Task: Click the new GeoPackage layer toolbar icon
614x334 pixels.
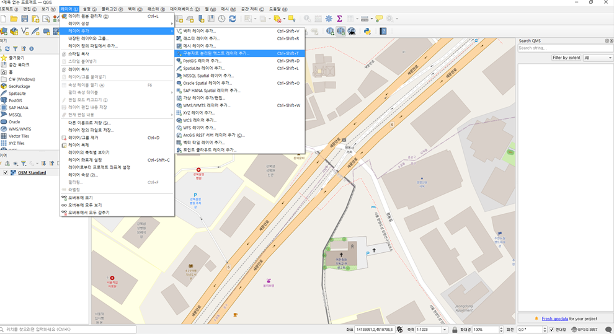Action: pyautogui.click(x=14, y=31)
